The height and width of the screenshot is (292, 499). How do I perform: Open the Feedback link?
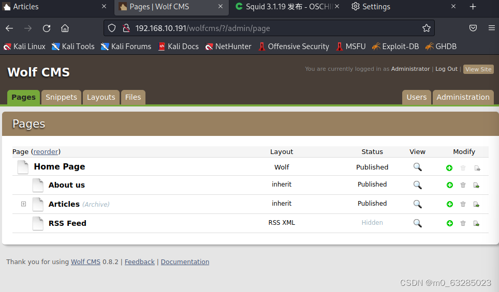(139, 262)
